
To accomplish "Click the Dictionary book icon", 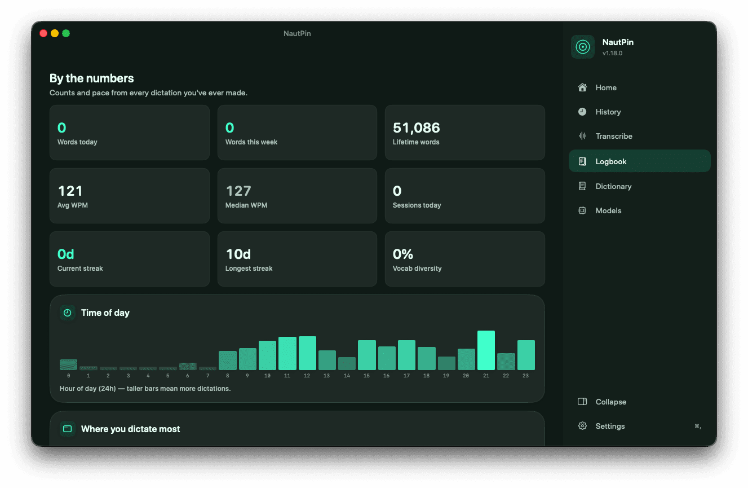I will [582, 186].
